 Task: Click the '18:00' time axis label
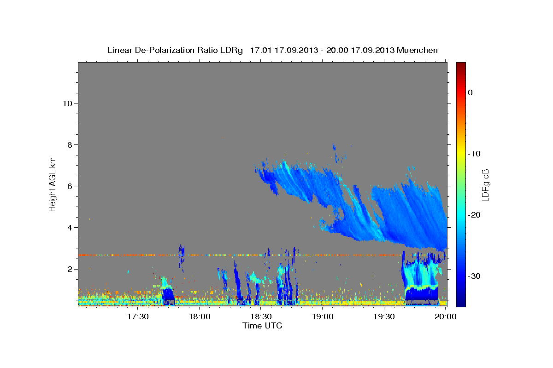click(200, 316)
